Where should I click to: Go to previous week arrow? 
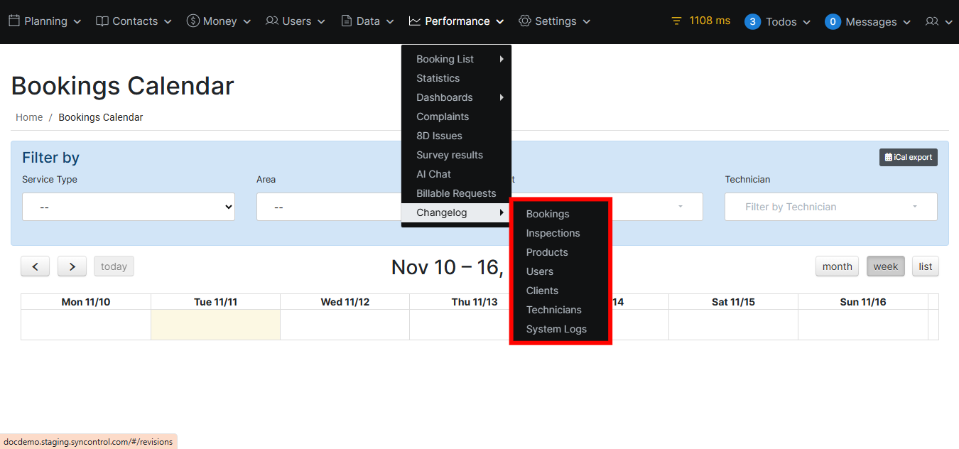click(x=35, y=266)
